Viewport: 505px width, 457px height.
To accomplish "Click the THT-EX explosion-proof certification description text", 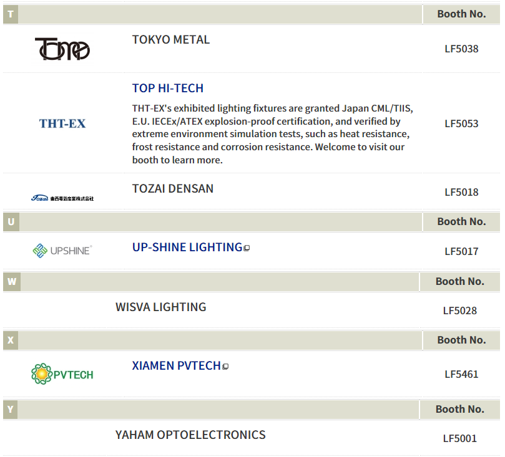I will pos(272,134).
